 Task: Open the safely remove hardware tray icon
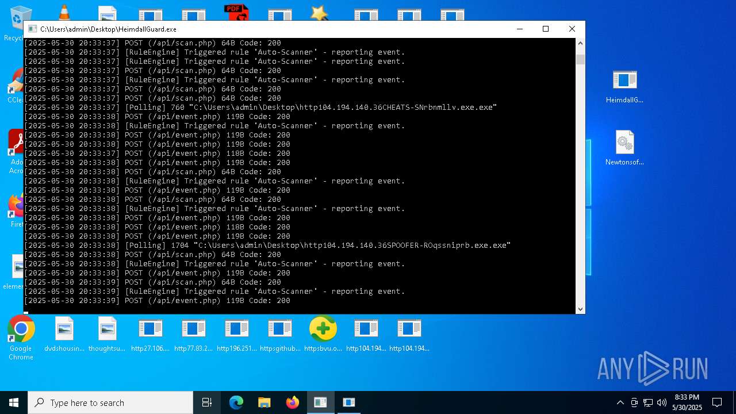click(x=634, y=402)
